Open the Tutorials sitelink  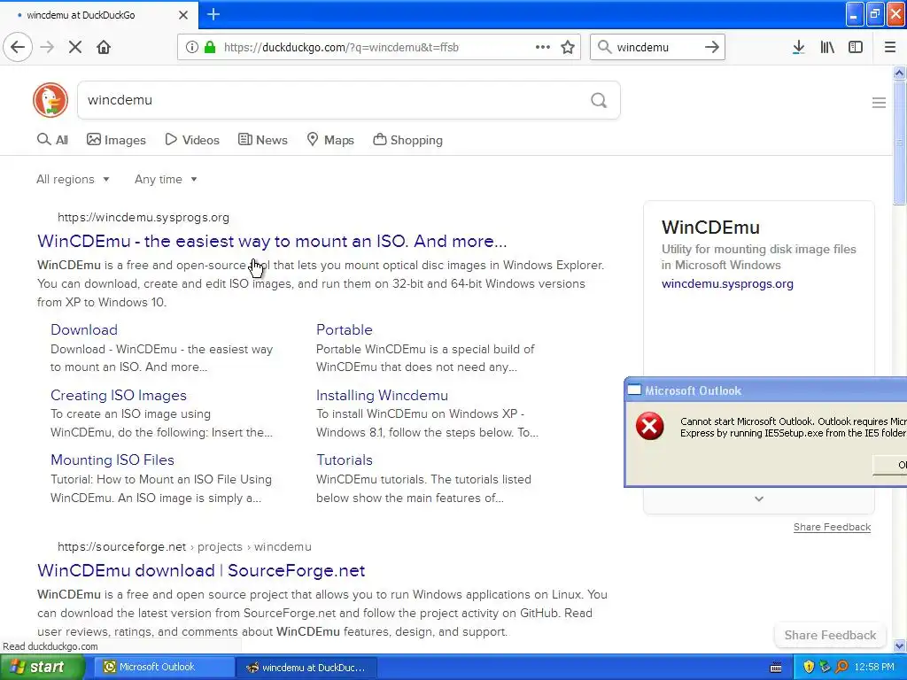[x=345, y=460]
